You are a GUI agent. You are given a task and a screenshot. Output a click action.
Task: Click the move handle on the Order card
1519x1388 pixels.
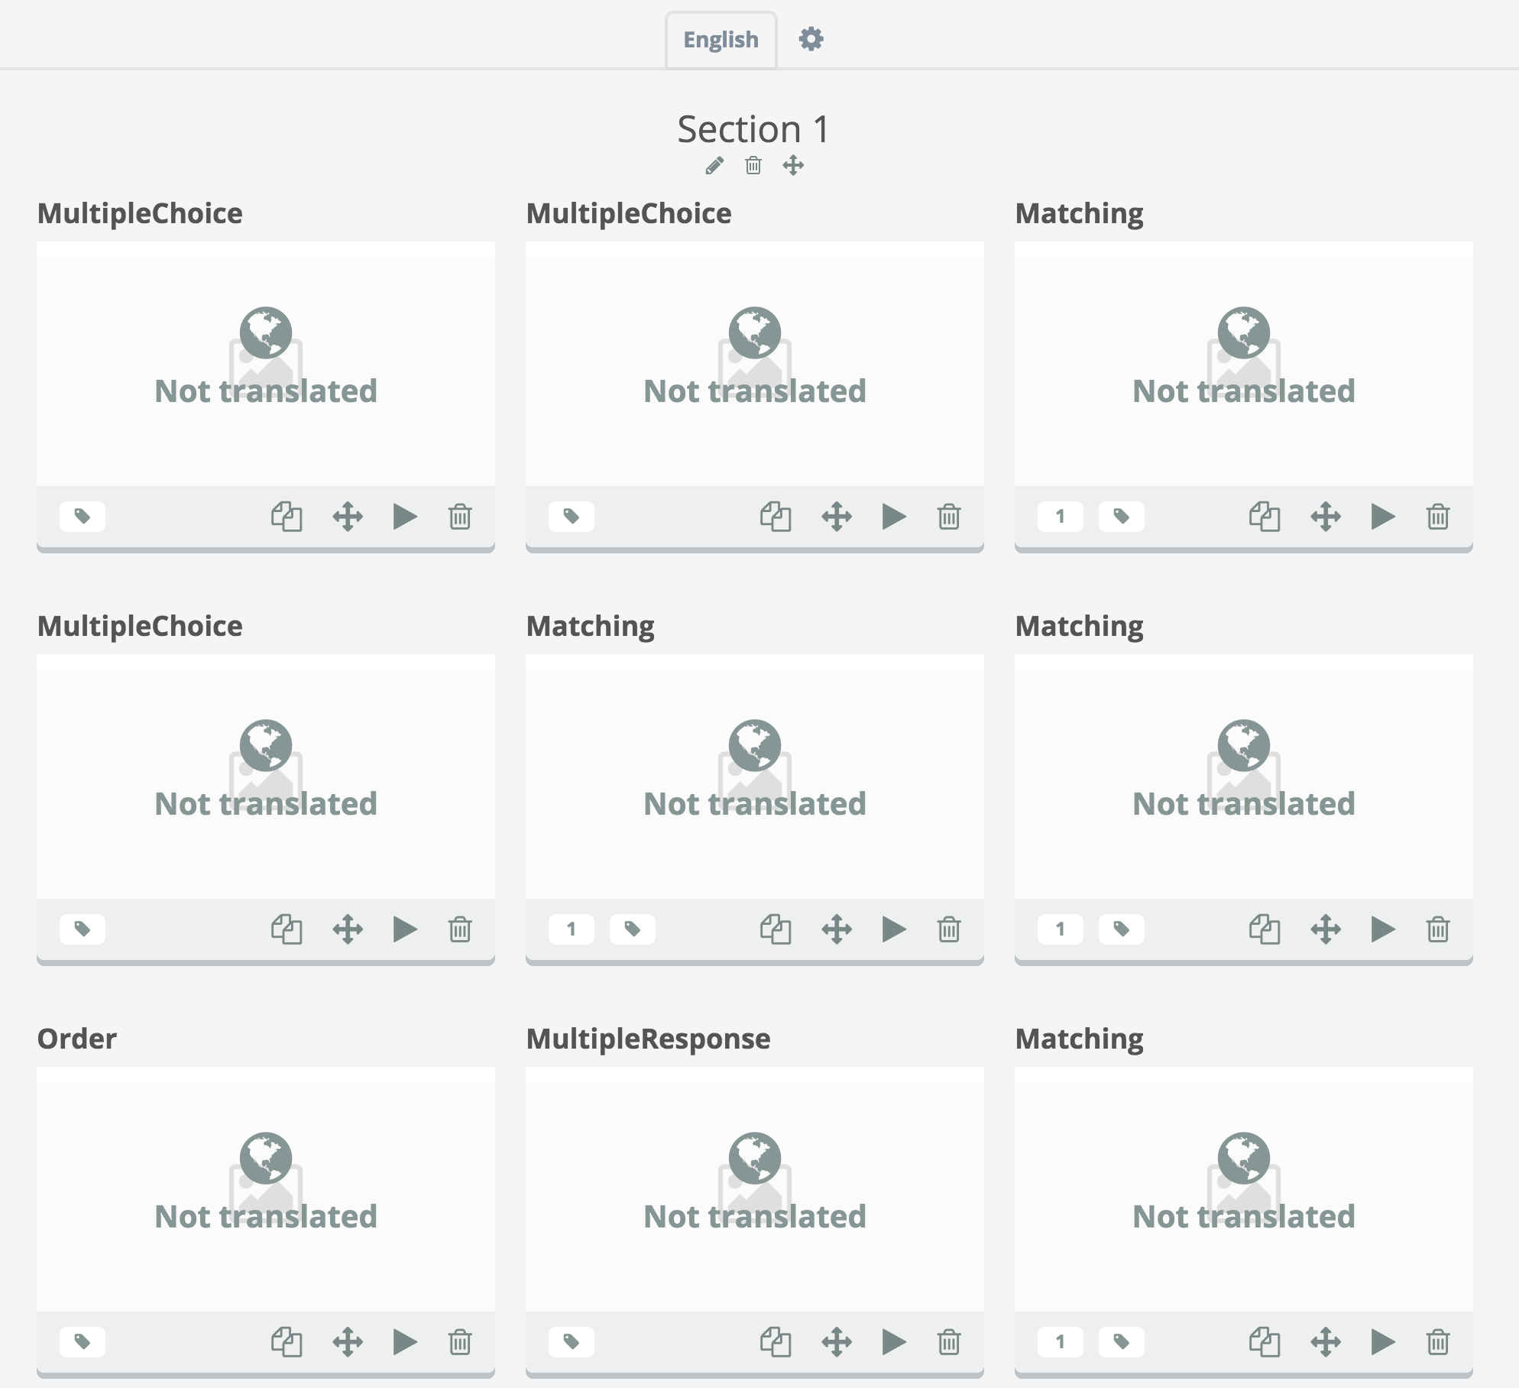(x=348, y=1341)
